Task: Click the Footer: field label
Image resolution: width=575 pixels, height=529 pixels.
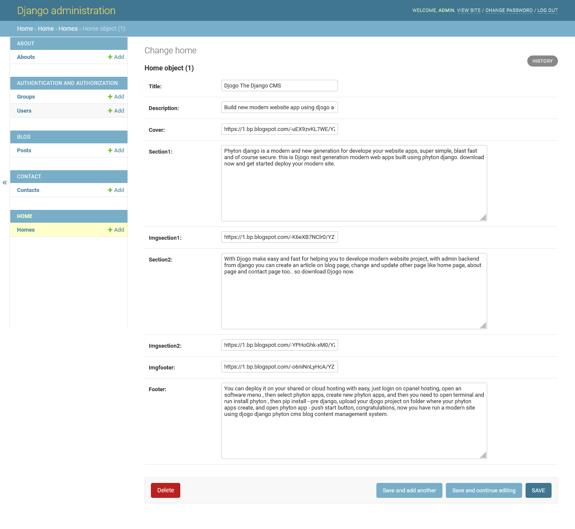Action: pos(158,389)
